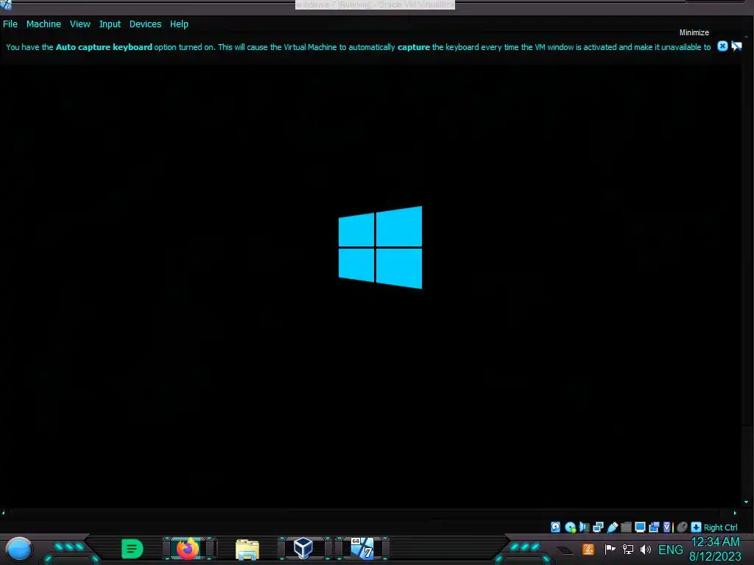Viewport: 754px width, 565px height.
Task: Dismiss the auto capture keyboard notification
Action: pos(722,46)
